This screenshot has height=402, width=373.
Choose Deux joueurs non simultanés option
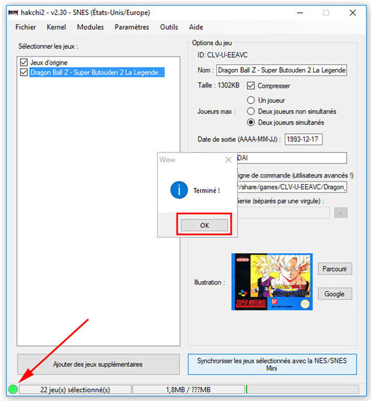[251, 111]
